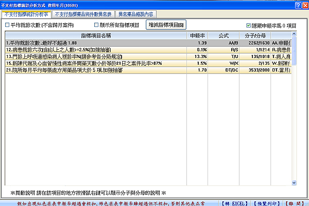Sort by 申報率 column header
Screen dimensions: 309x206
click(x=198, y=36)
